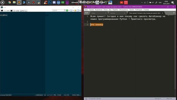The width and height of the screenshot is (177, 100).
Task: Click the C:\PY> command prompt line
Action: tap(4, 15)
